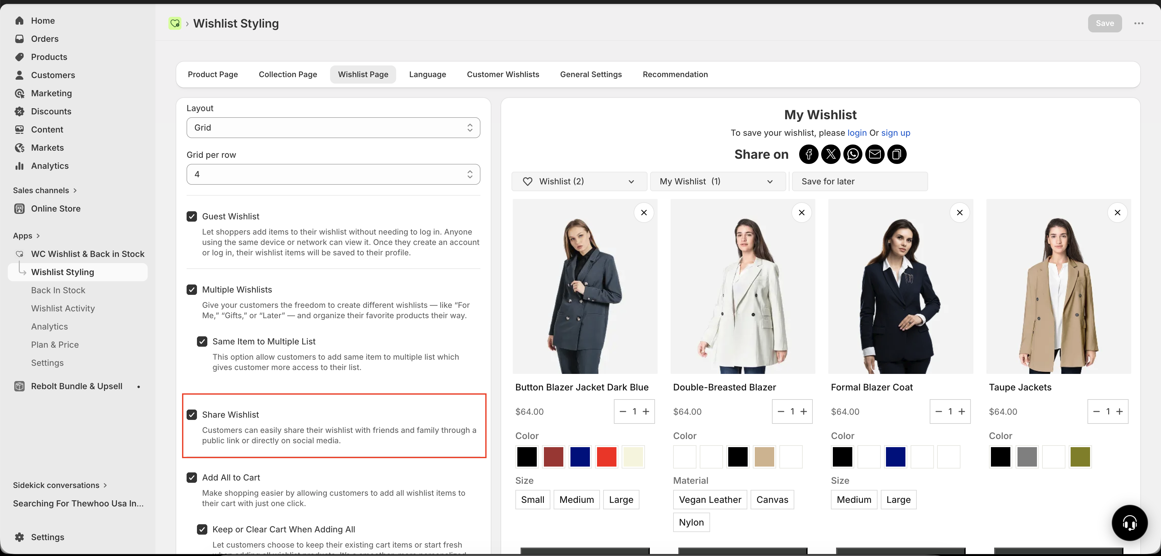The image size is (1161, 556).
Task: Expand Sales channels section
Action: pos(45,190)
